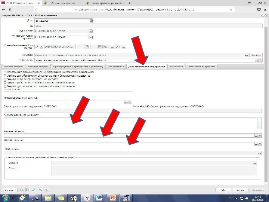Screen dimensions: 269x202
Task: Open the calendar picker beside the Дата field
Action: [x=92, y=21]
